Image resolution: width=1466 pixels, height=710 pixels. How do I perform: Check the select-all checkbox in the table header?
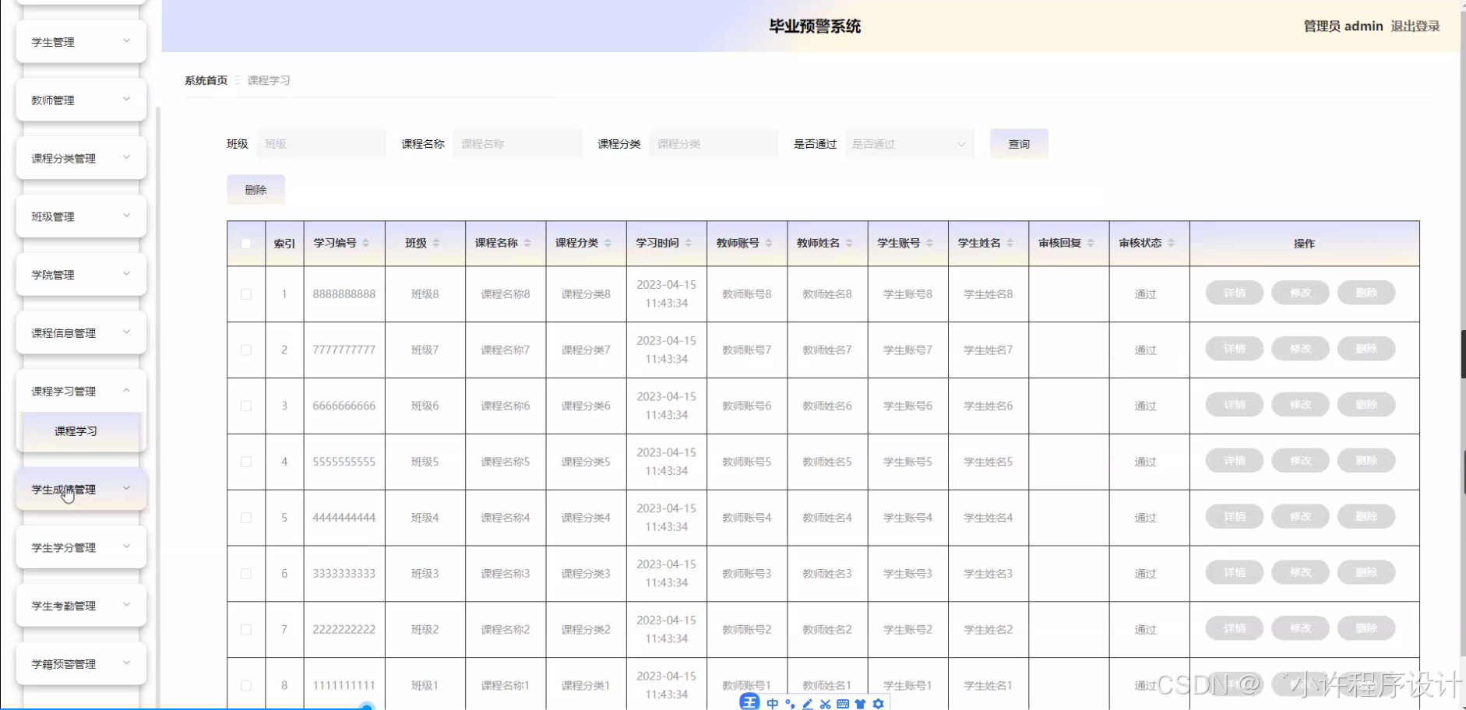(x=245, y=243)
